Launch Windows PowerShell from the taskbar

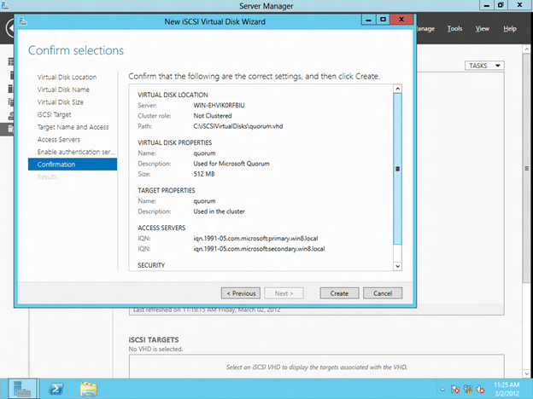click(x=58, y=389)
